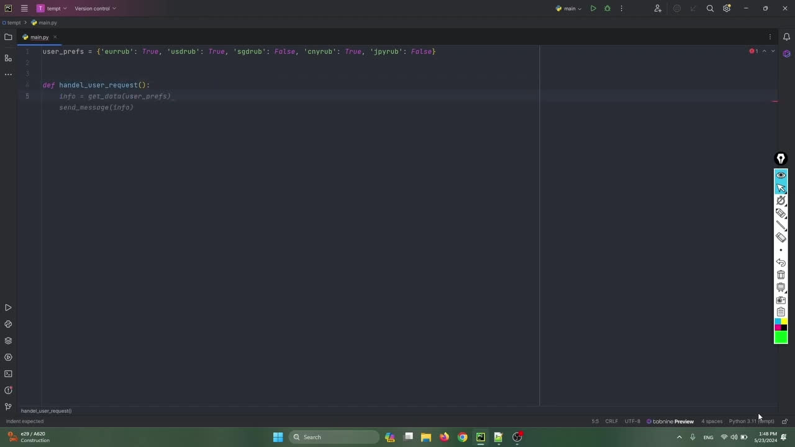Open the Git version control tool window

tap(8, 407)
